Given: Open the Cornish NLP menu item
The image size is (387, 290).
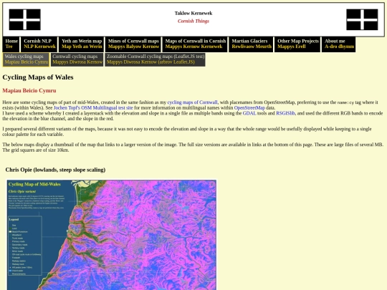Looking at the screenshot, I should point(39,44).
